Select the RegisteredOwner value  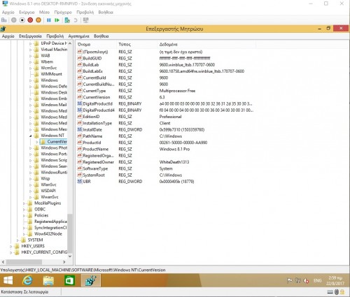pos(99,162)
